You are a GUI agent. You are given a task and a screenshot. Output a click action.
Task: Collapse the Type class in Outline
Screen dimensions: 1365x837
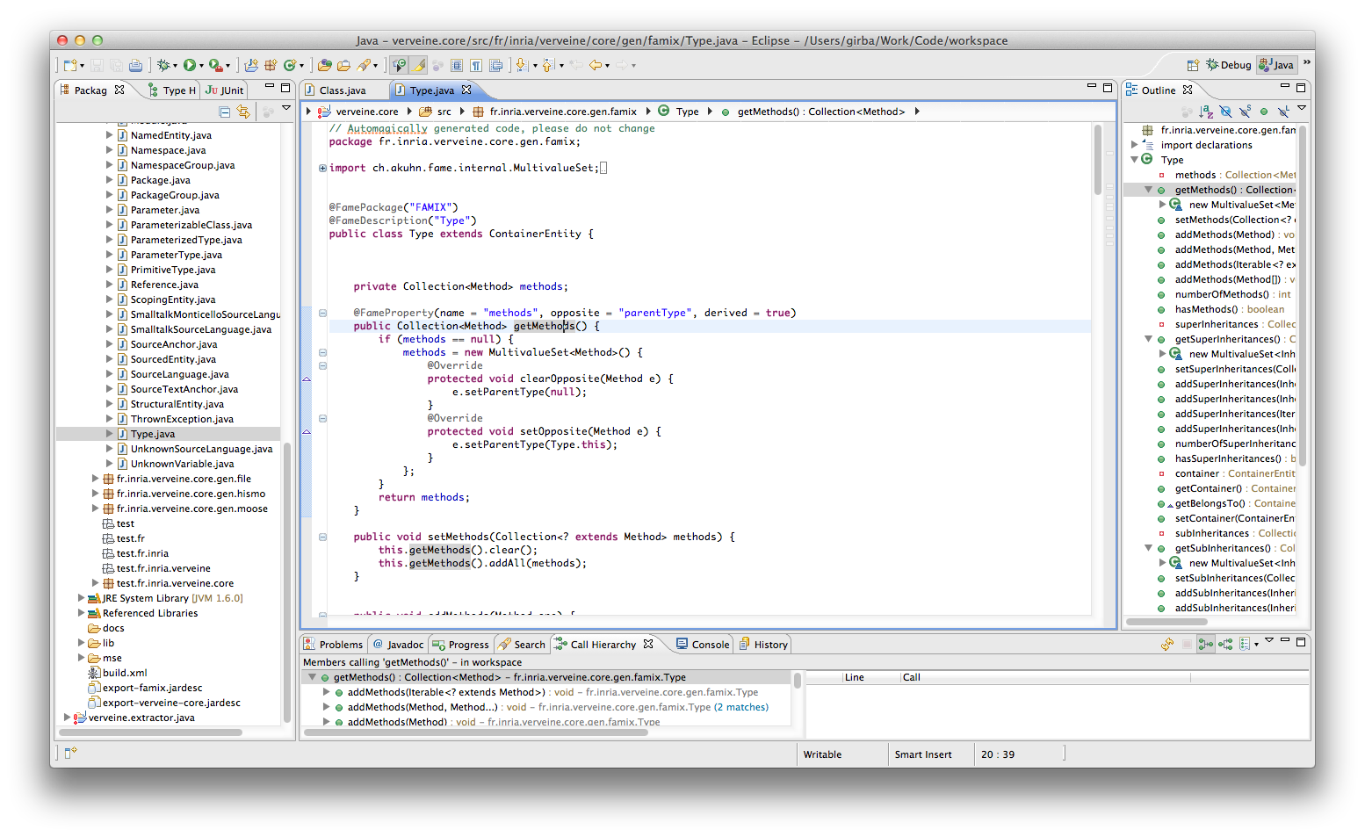[x=1134, y=160]
